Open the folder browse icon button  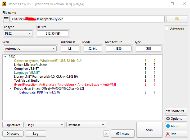[x=177, y=19]
